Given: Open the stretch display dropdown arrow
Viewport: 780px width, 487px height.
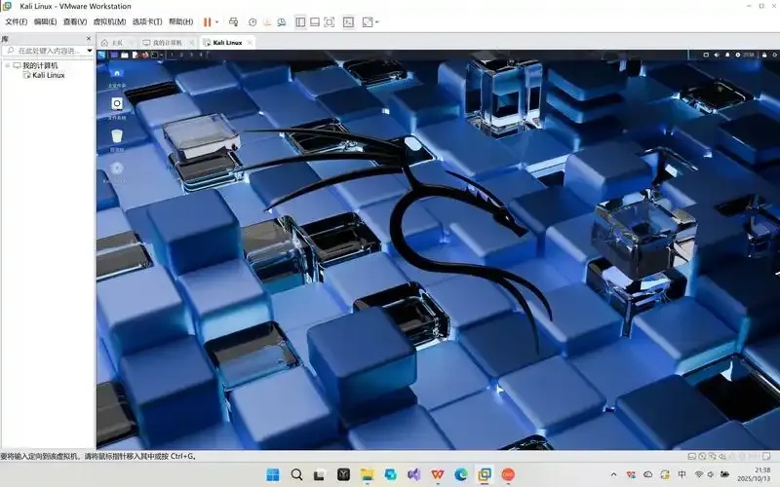Looking at the screenshot, I should pyautogui.click(x=376, y=21).
